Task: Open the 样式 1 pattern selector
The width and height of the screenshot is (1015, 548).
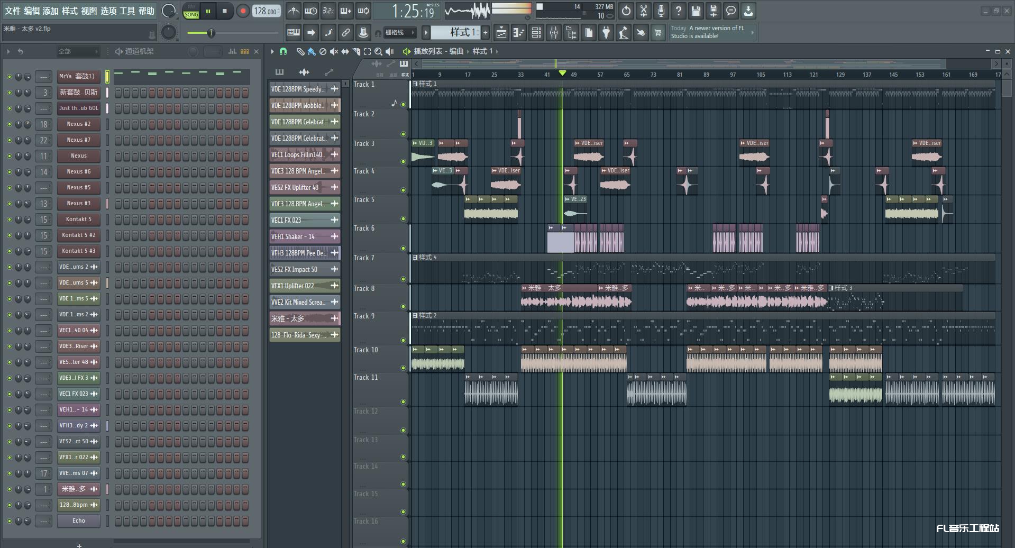Action: pyautogui.click(x=455, y=33)
